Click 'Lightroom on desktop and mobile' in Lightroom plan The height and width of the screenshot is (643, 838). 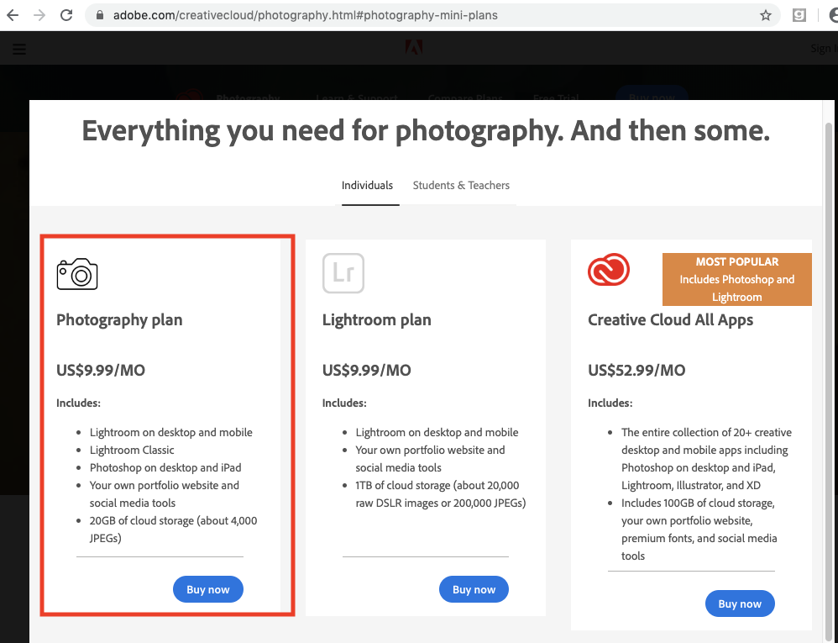click(x=437, y=432)
